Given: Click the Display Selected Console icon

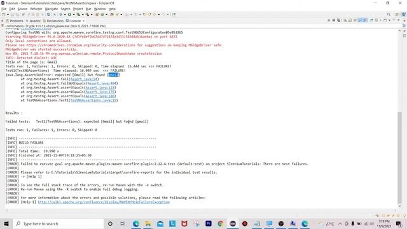Looking at the screenshot, I should point(376,20).
